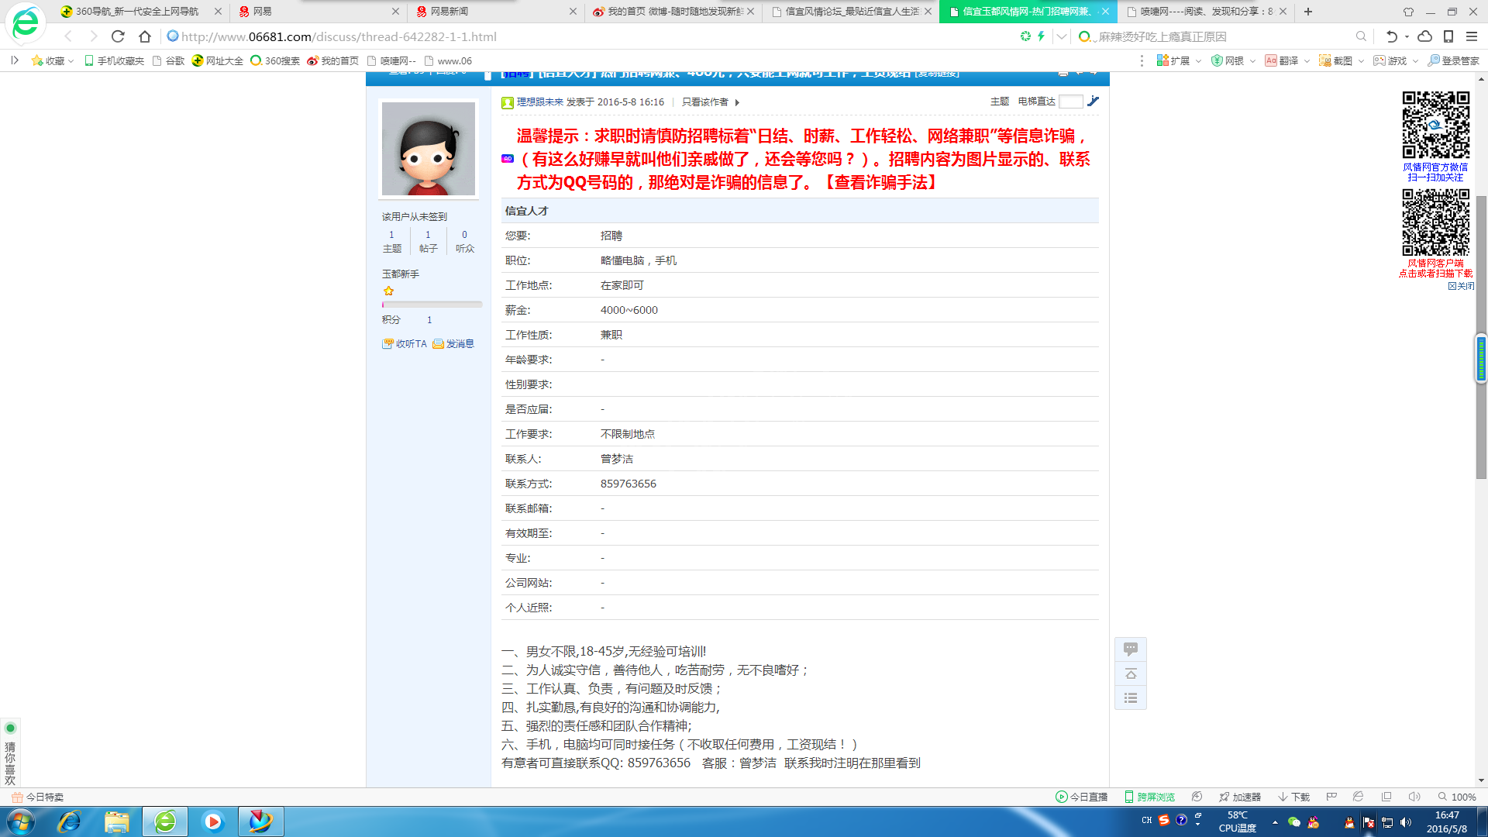Open the thread list icon on sidebar
Screen dimensions: 1488x837
pyautogui.click(x=1131, y=698)
